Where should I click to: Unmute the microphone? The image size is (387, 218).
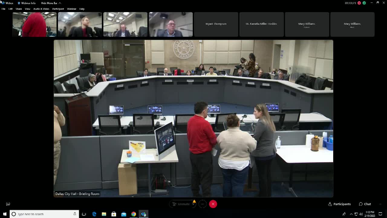[x=181, y=204]
